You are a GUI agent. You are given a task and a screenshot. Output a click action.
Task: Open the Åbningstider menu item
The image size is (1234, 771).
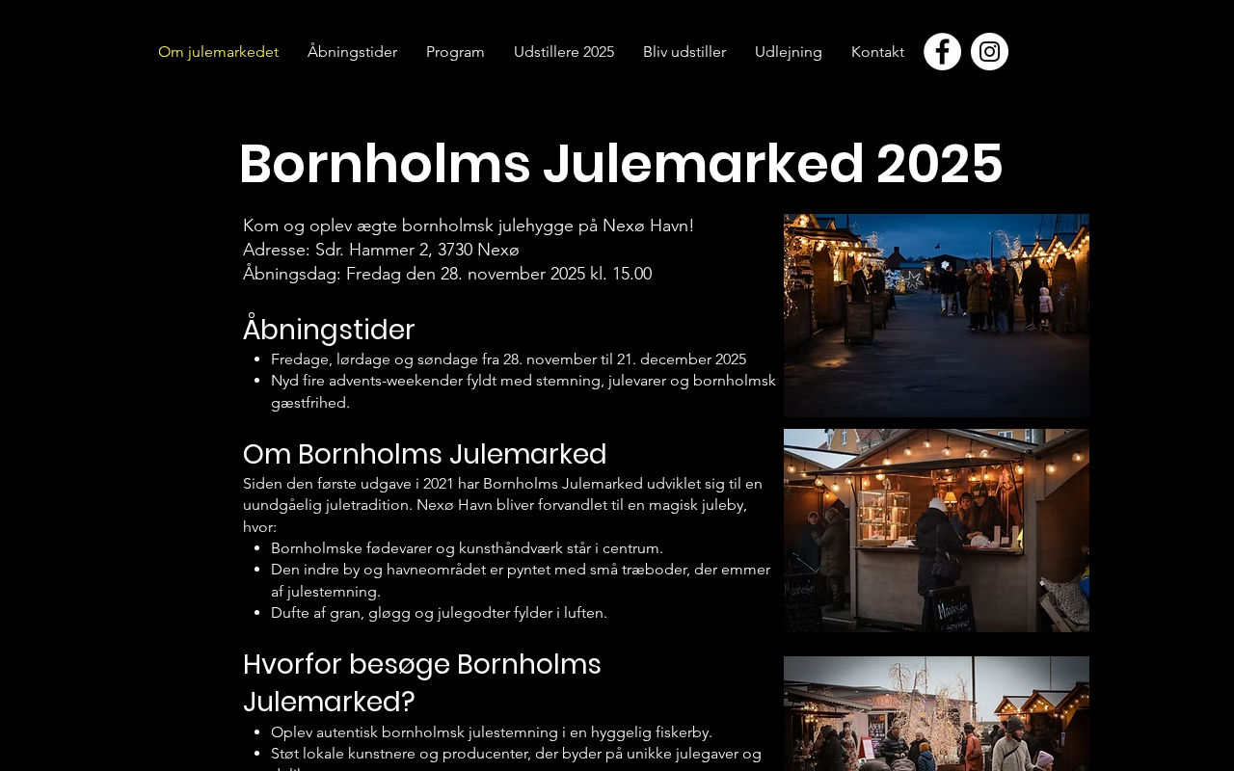point(352,52)
